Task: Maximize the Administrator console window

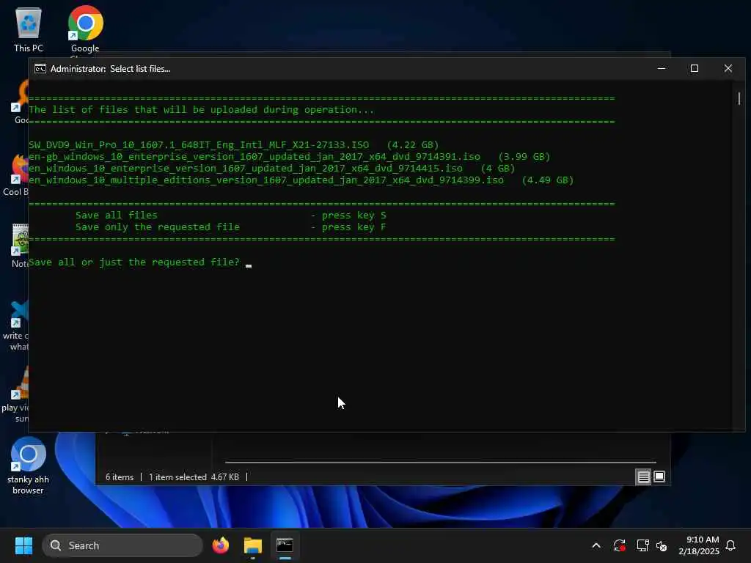Action: click(x=695, y=68)
